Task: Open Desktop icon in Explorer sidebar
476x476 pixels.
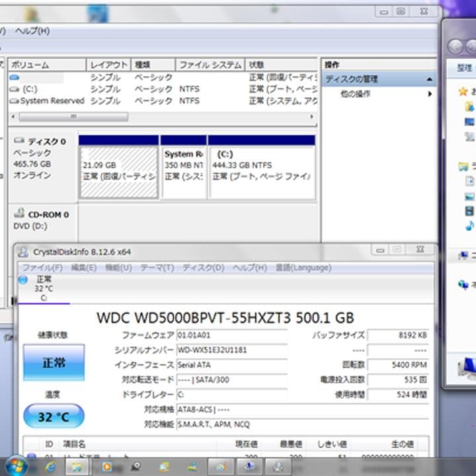Action: (x=469, y=122)
